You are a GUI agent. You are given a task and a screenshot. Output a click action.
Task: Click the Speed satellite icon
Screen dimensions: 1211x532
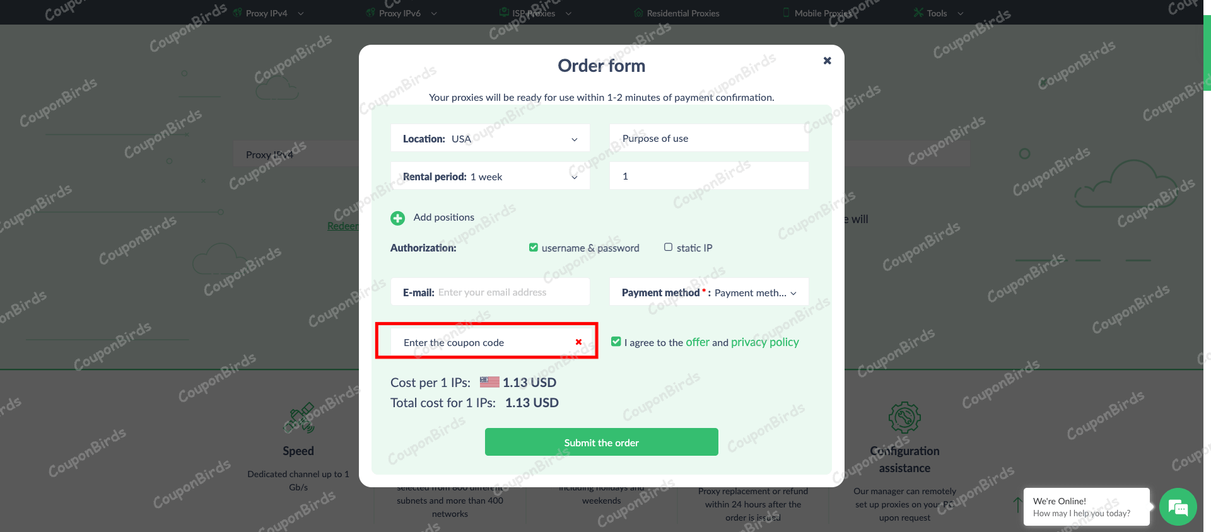click(298, 418)
